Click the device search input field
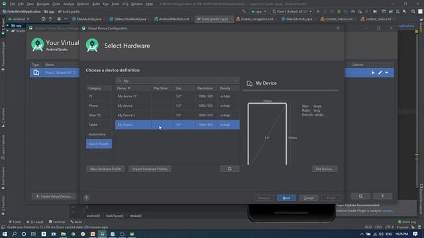Image resolution: width=424 pixels, height=238 pixels. 177,81
